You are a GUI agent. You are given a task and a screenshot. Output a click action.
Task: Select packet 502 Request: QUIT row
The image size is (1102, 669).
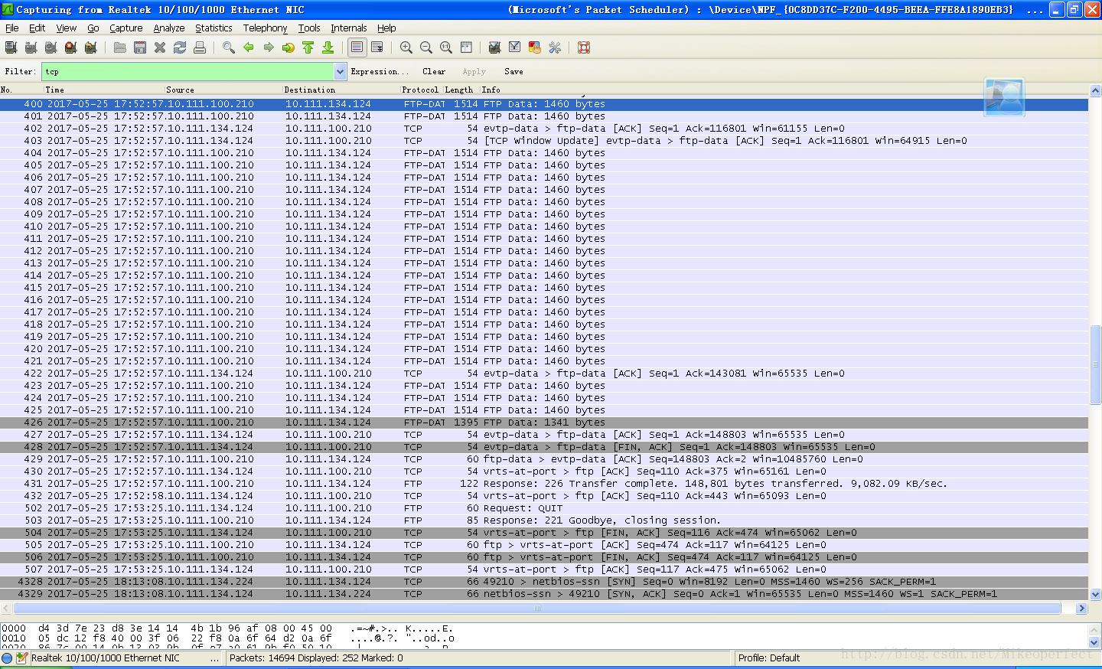click(x=544, y=508)
